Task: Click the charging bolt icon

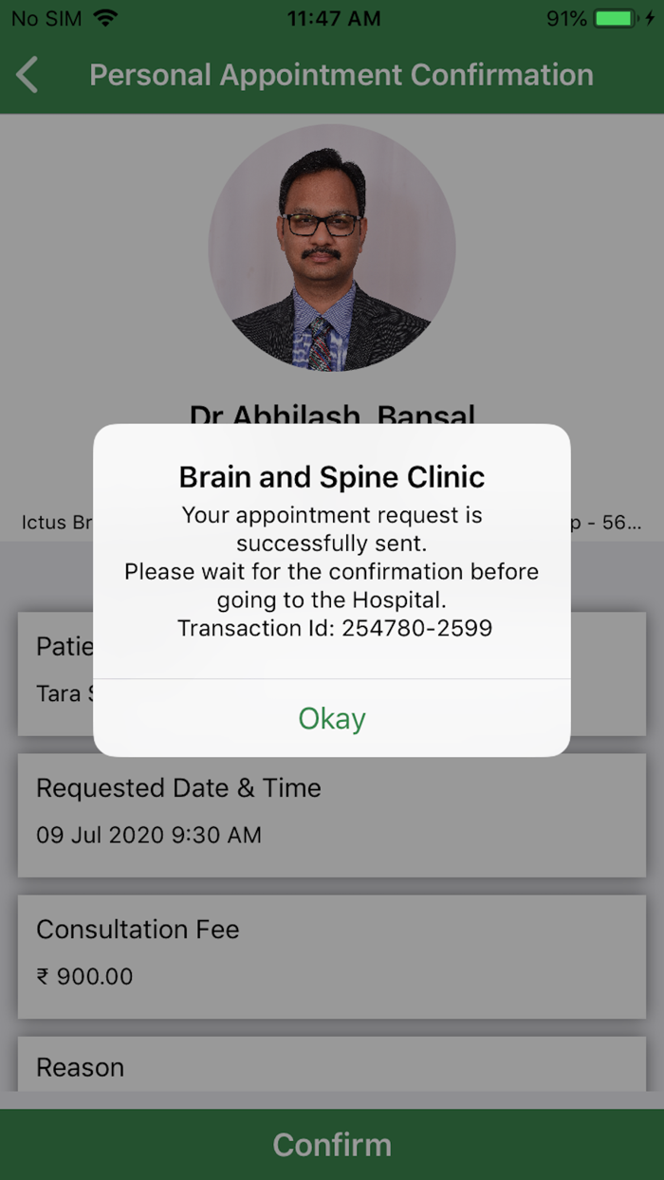Action: 651,16
